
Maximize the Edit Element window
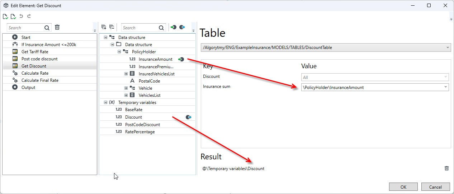(x=429, y=5)
